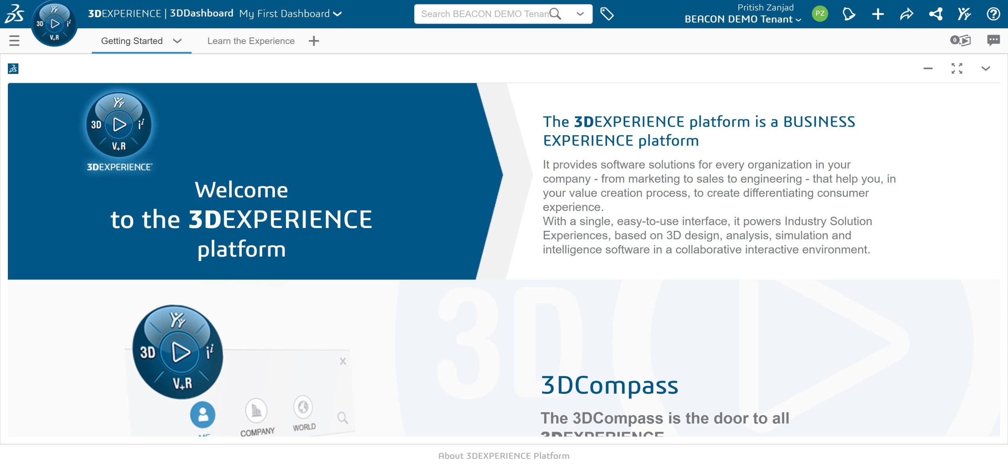This screenshot has height=467, width=1008.
Task: Select the Getting Started tab
Action: coord(132,41)
